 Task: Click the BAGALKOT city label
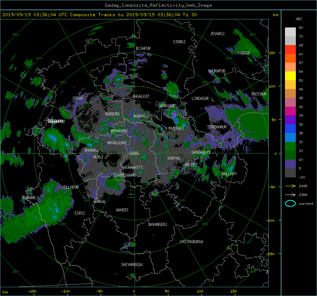pyautogui.click(x=141, y=96)
